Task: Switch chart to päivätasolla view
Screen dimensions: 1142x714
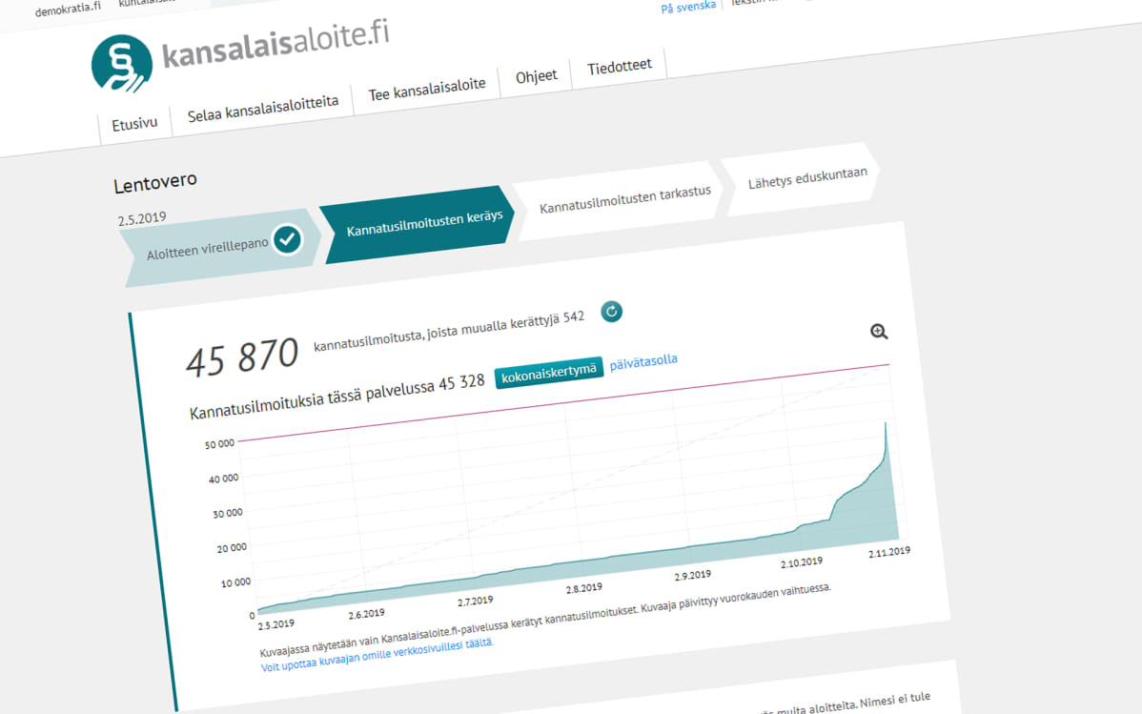Action: click(x=643, y=361)
